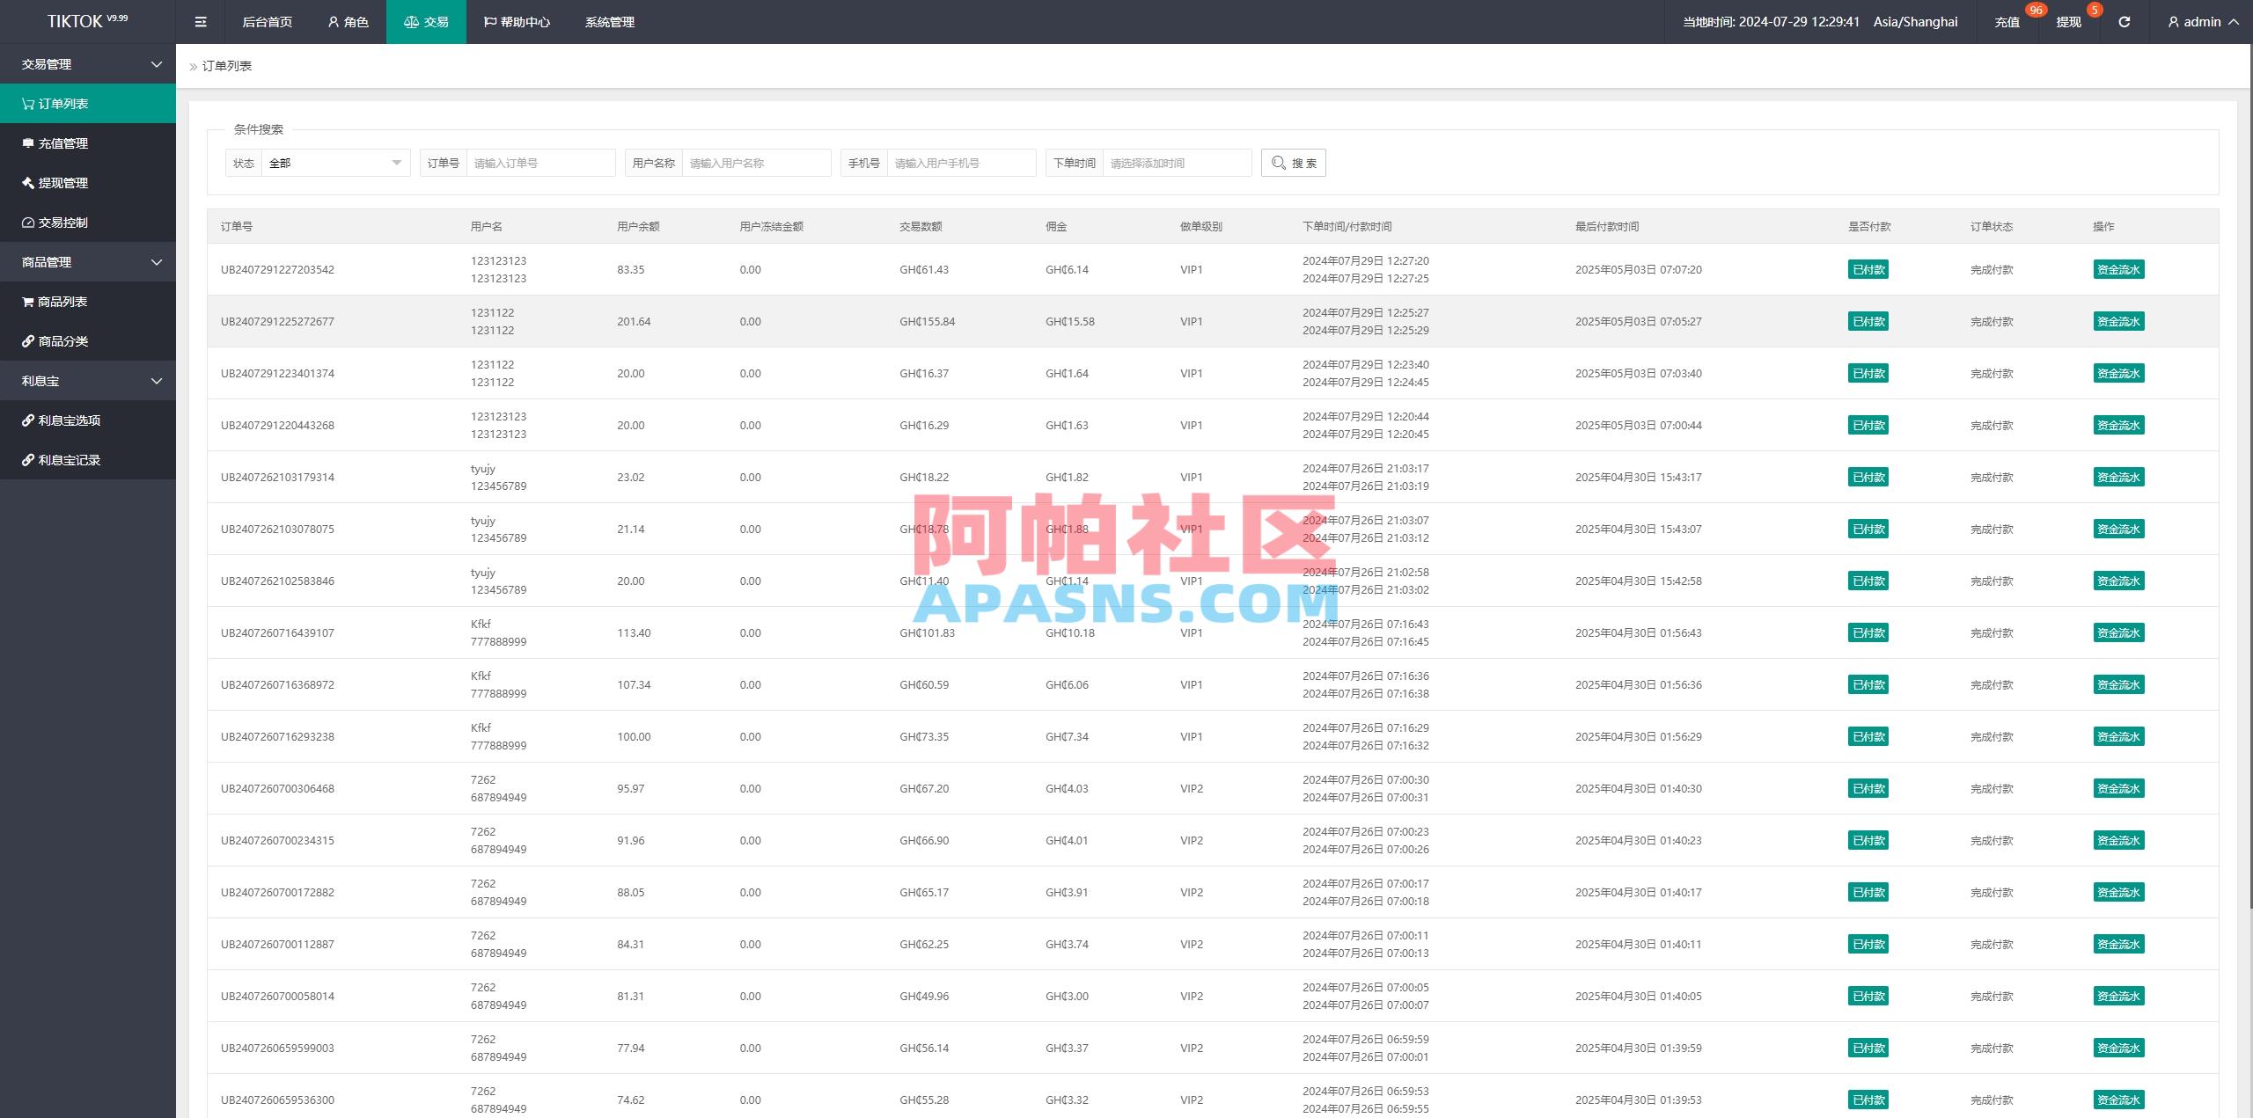Click the 商品列表 shopping cart icon
The width and height of the screenshot is (2253, 1118).
click(x=26, y=301)
